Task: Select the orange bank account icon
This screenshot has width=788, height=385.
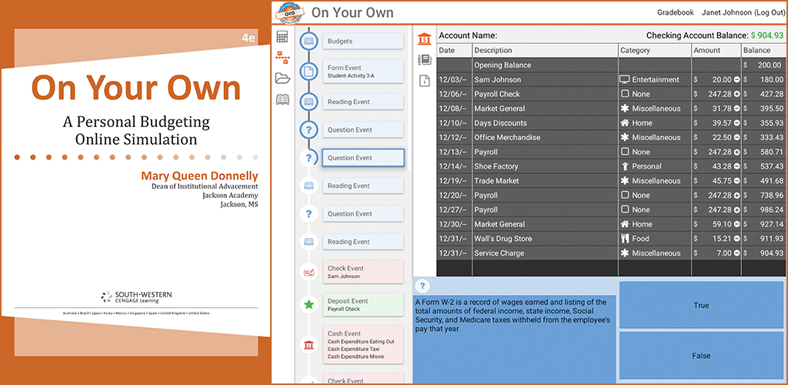Action: [425, 38]
